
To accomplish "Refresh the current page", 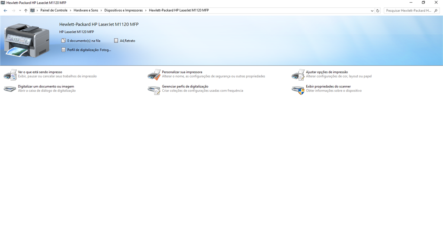I will pos(378,11).
